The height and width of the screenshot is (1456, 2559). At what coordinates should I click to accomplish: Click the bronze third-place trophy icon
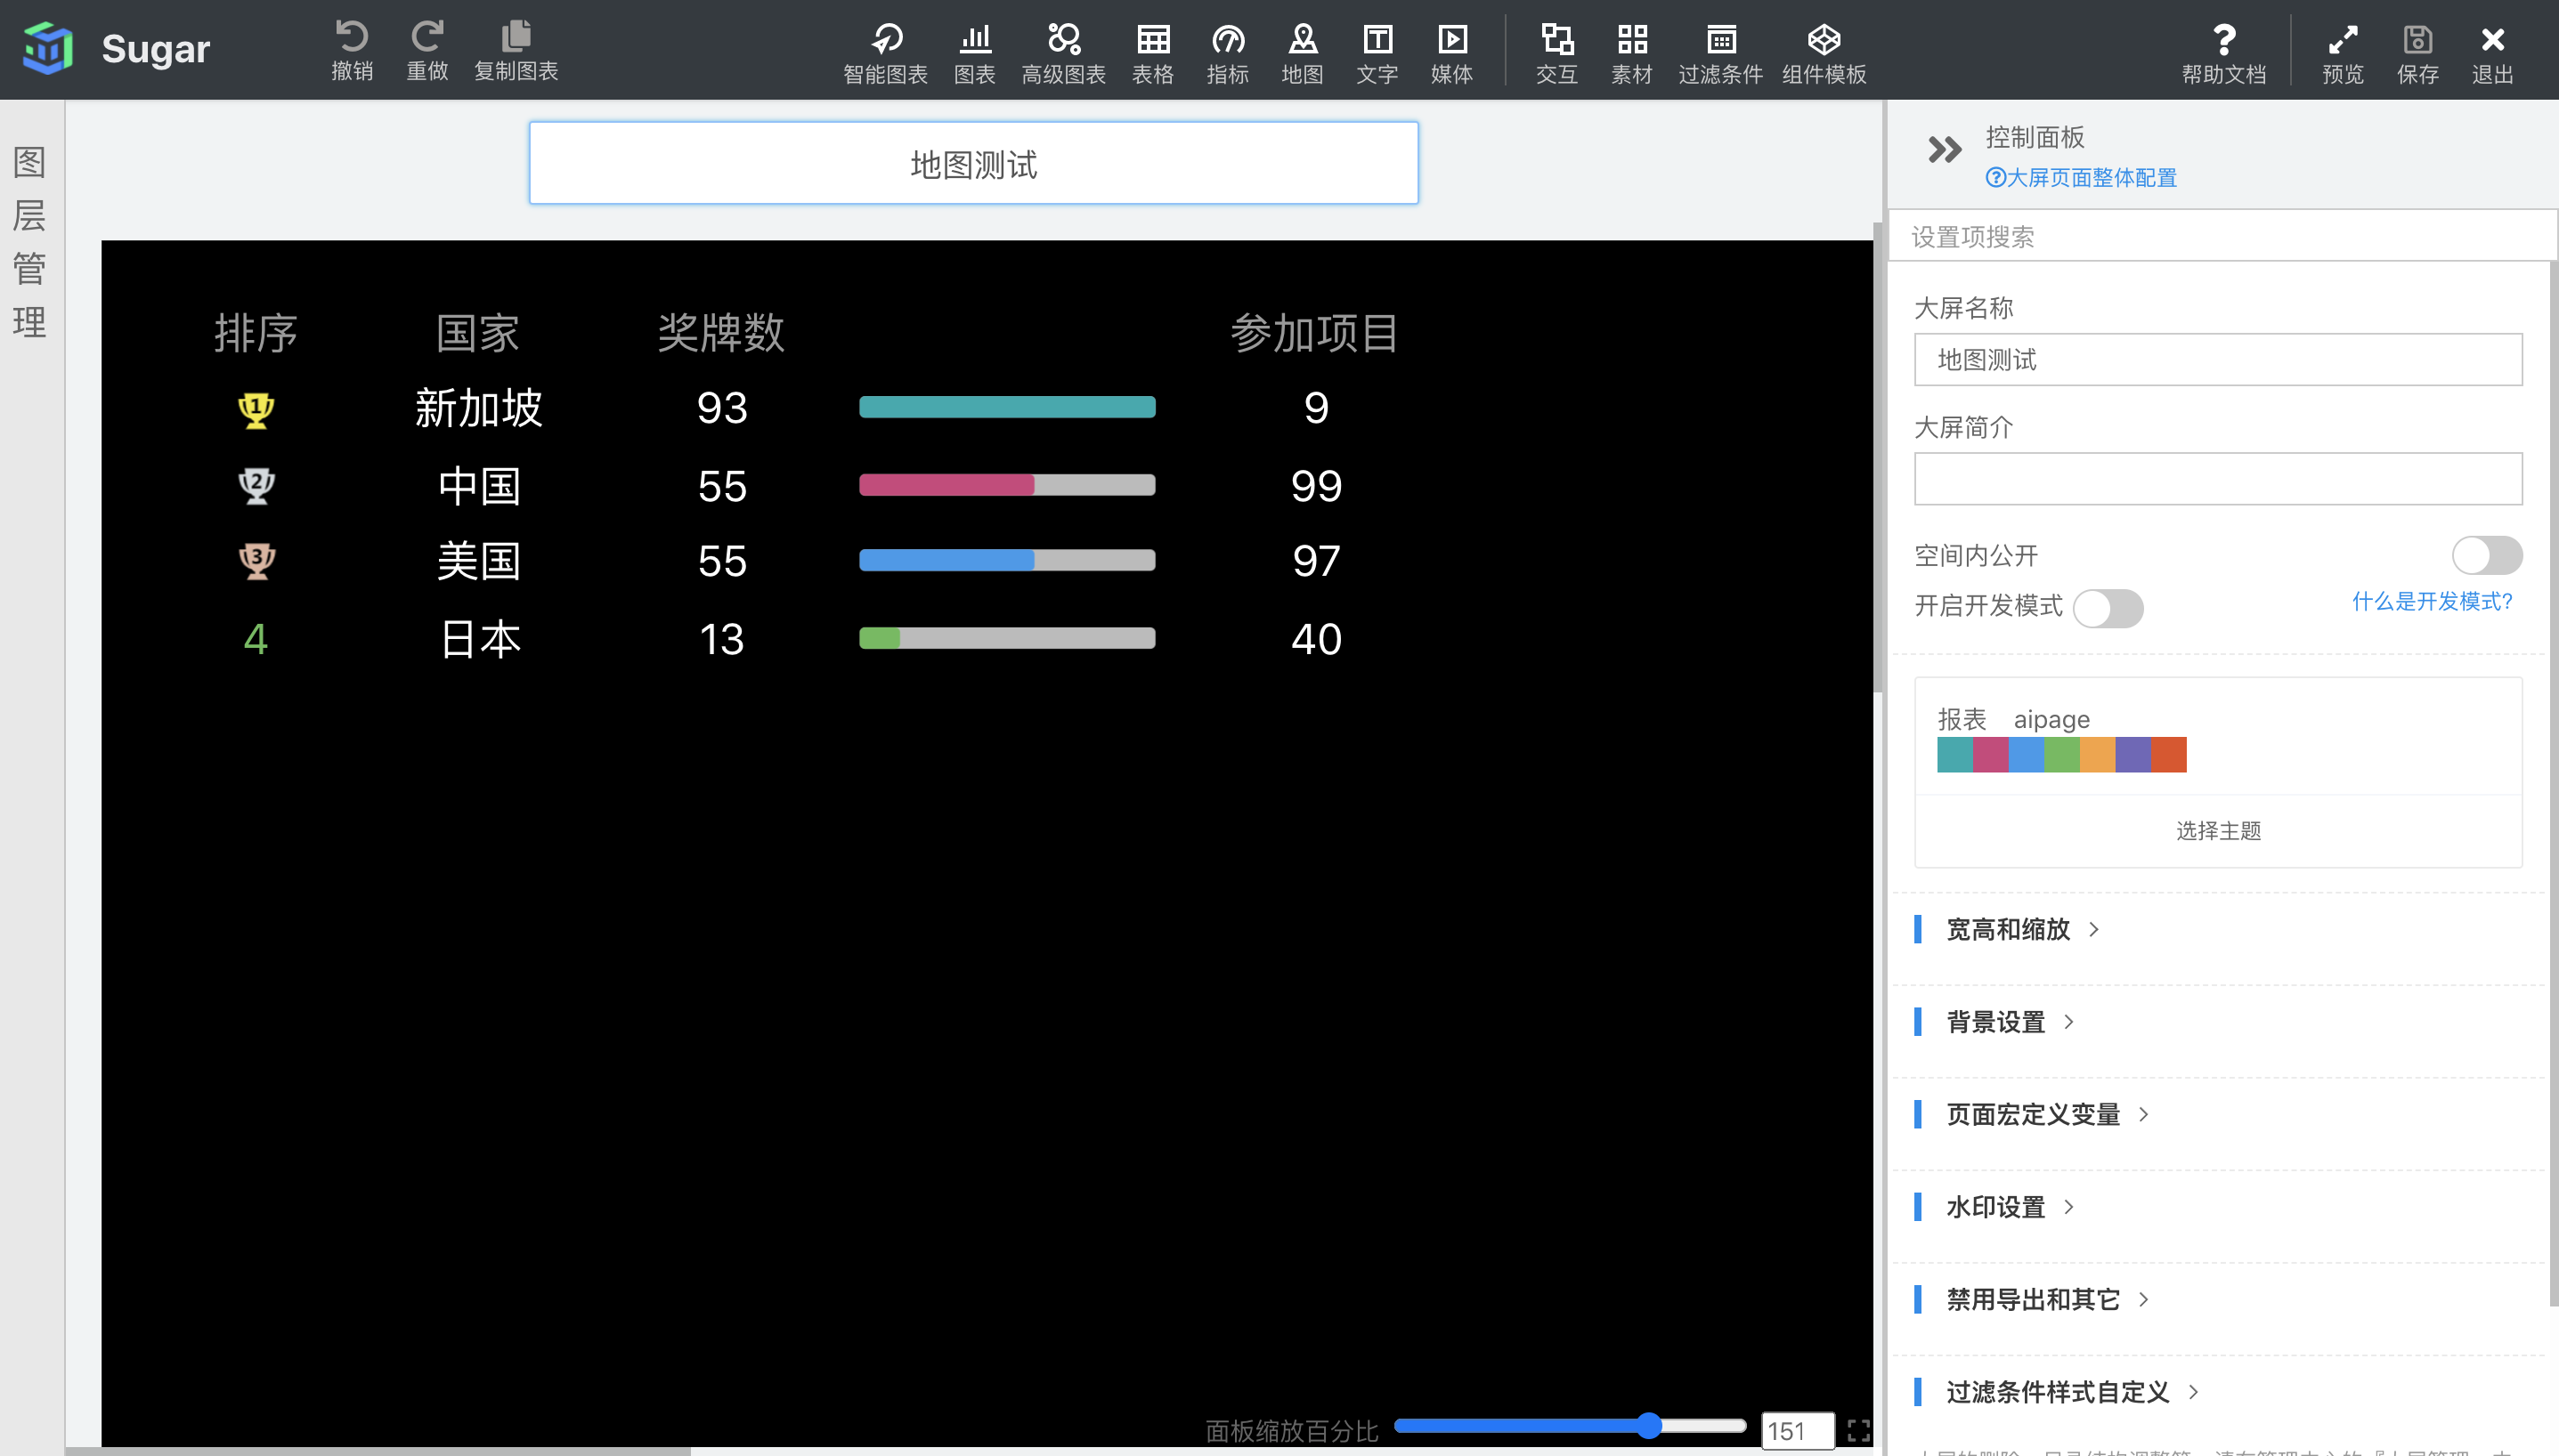256,560
